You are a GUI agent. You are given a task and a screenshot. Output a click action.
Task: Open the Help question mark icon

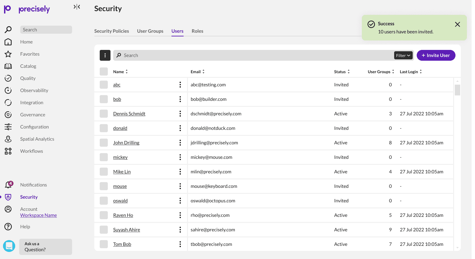click(8, 227)
